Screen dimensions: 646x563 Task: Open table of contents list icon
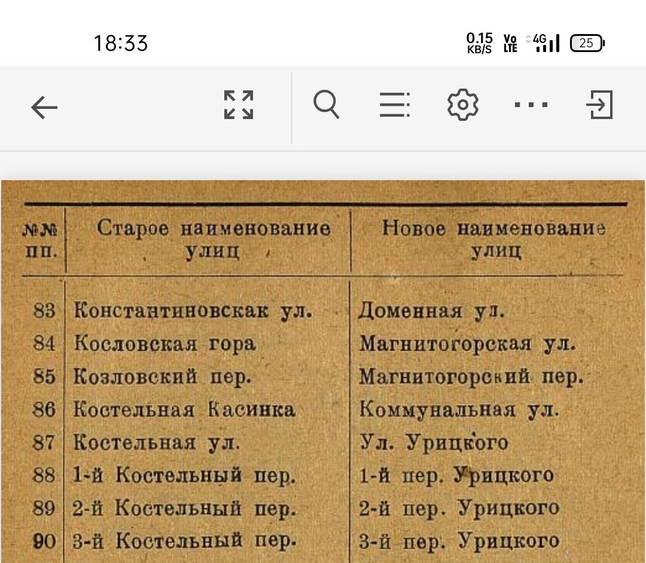tap(394, 105)
